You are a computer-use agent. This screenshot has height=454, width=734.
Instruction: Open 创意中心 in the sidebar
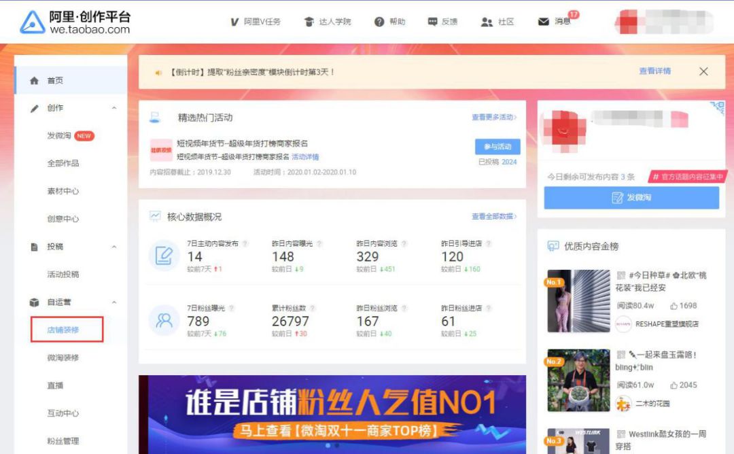click(x=63, y=219)
